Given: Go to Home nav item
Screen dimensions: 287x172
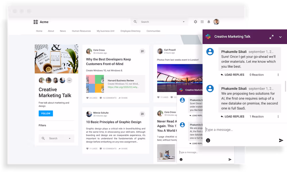Looking at the screenshot, I should click(x=39, y=31).
